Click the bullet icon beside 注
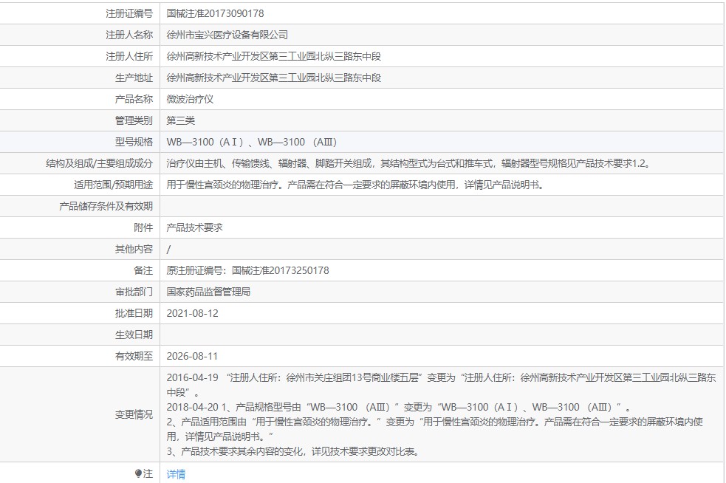726x483 pixels. coord(138,473)
